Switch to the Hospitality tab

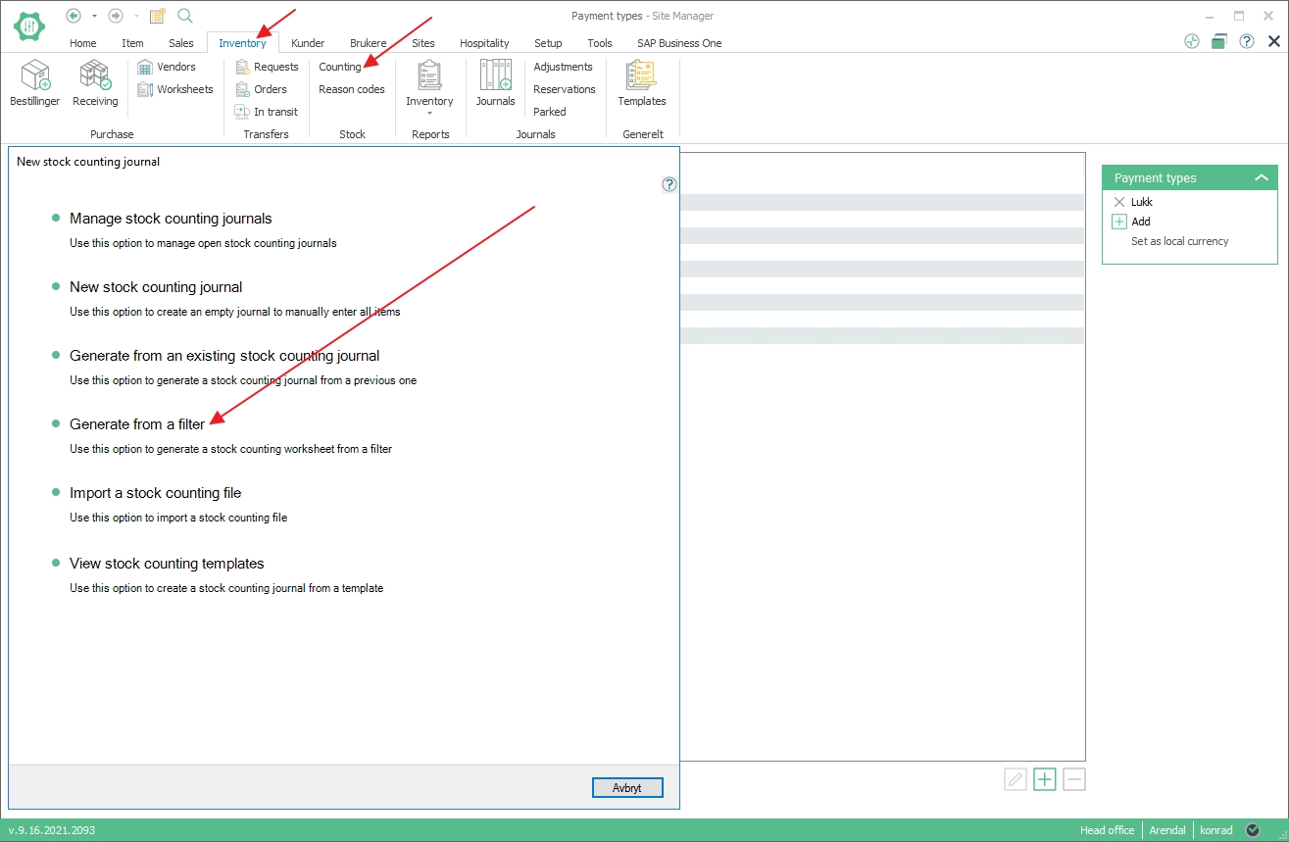(484, 43)
